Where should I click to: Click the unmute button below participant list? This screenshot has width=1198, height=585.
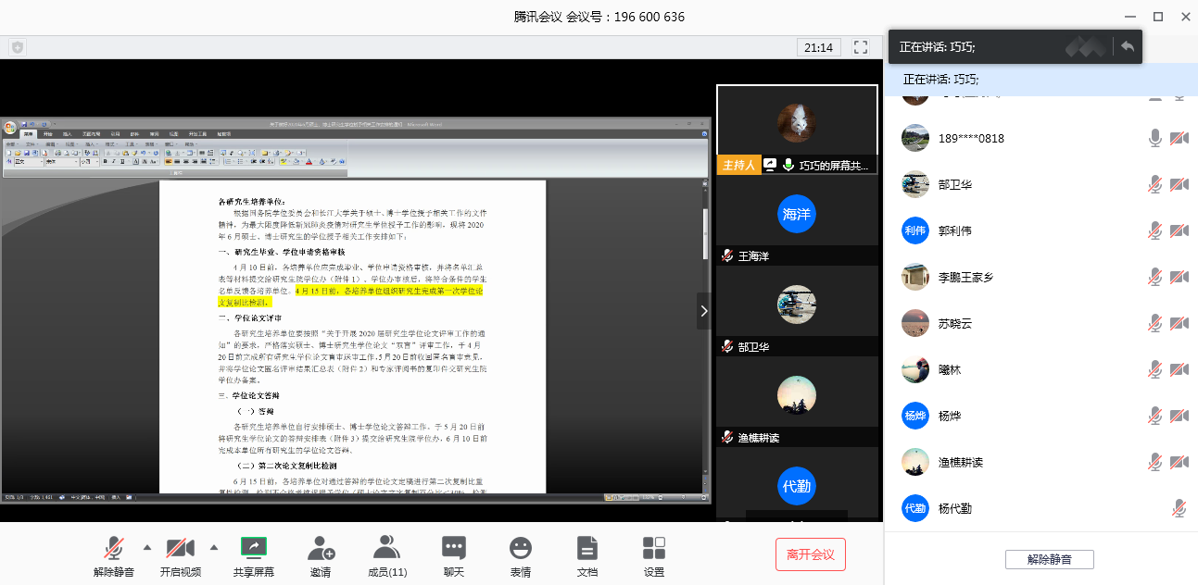1049,559
